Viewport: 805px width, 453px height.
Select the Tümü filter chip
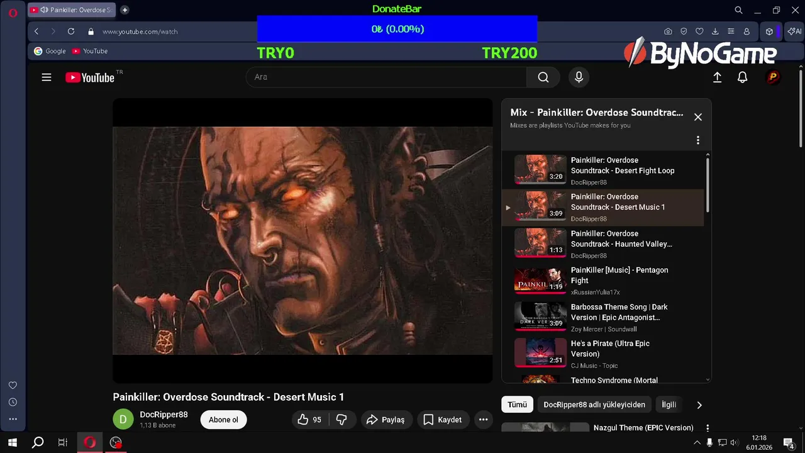click(518, 405)
